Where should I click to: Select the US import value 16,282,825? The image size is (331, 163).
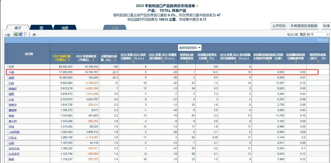[65, 78]
